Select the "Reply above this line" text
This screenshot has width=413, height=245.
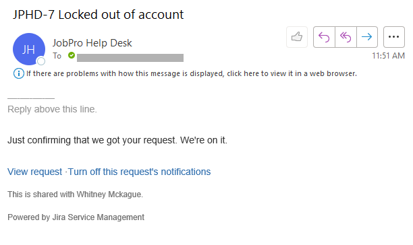[x=52, y=109]
